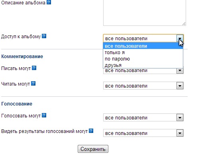This screenshot has width=208, height=162.
Task: Click the Сохранить button
Action: [93, 149]
